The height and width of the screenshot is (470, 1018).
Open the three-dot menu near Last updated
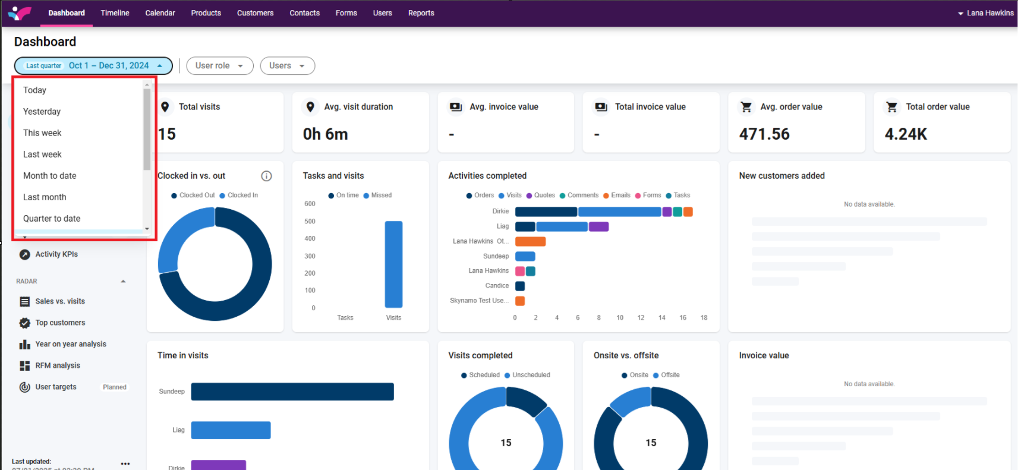(125, 463)
